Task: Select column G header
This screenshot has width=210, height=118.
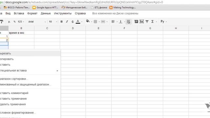Action: pos(150,28)
